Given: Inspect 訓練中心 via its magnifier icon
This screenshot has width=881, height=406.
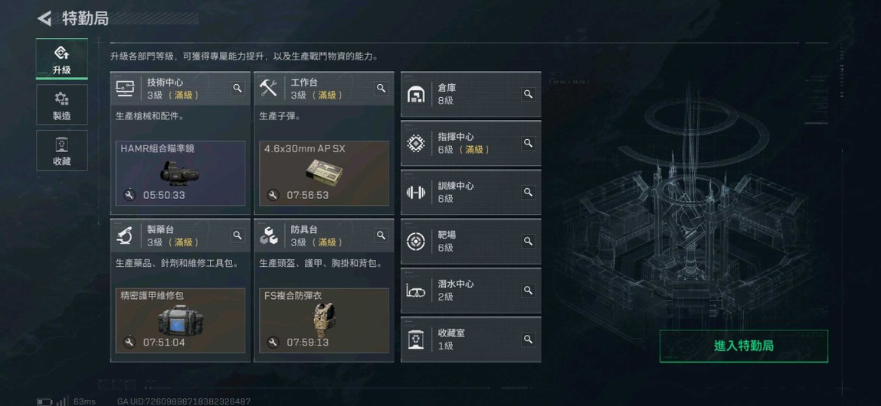Looking at the screenshot, I should [528, 192].
